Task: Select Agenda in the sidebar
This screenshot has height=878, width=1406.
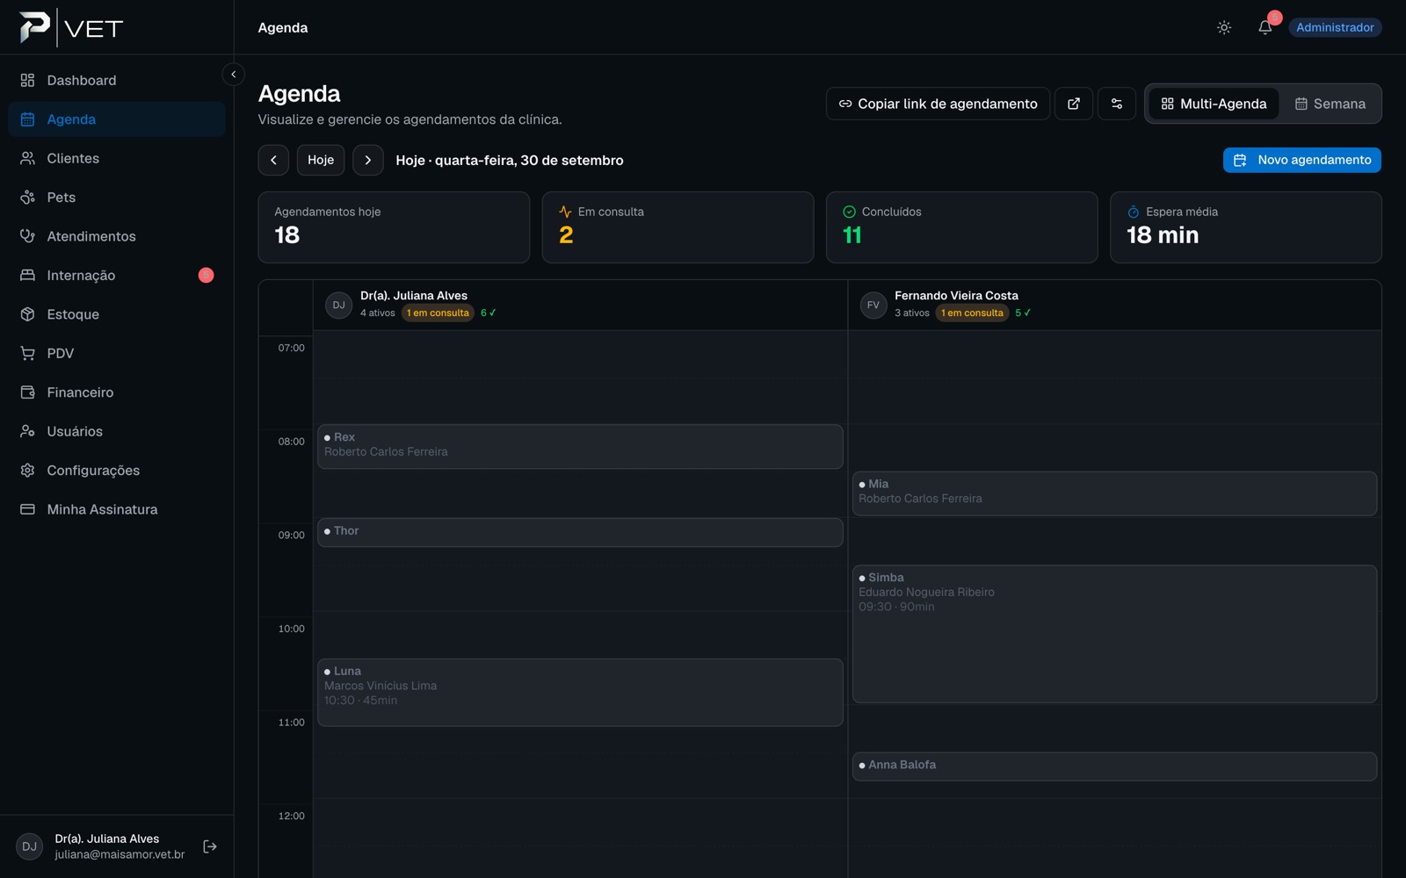Action: (117, 119)
